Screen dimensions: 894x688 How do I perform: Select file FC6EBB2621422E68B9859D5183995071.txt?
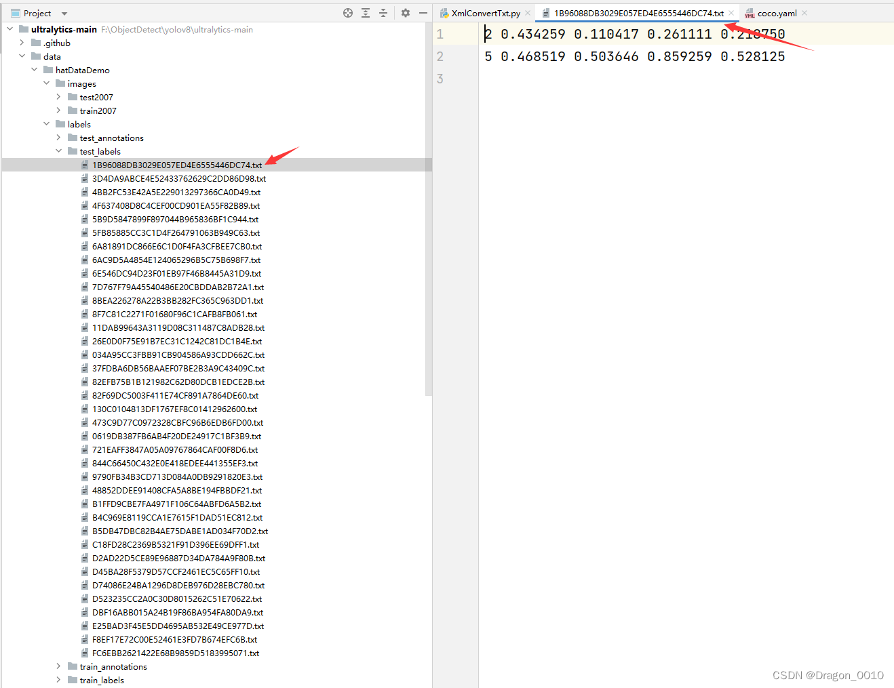point(176,653)
